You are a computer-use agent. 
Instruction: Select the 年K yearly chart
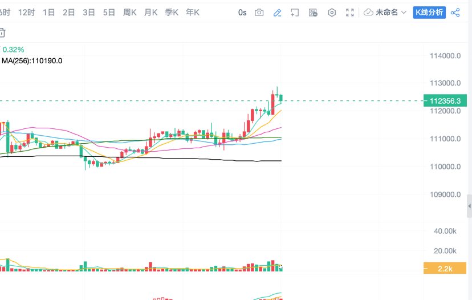pos(192,13)
